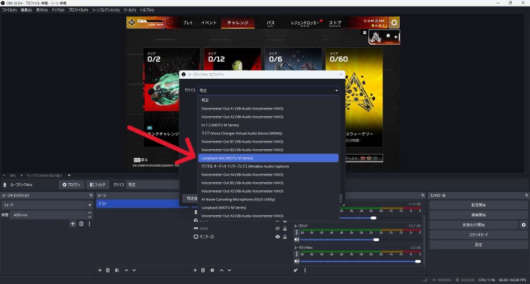Open virtual camera settings gear icon

tap(523, 225)
